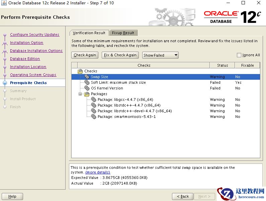Click Yes fixable value of Soft Limit

(238, 82)
